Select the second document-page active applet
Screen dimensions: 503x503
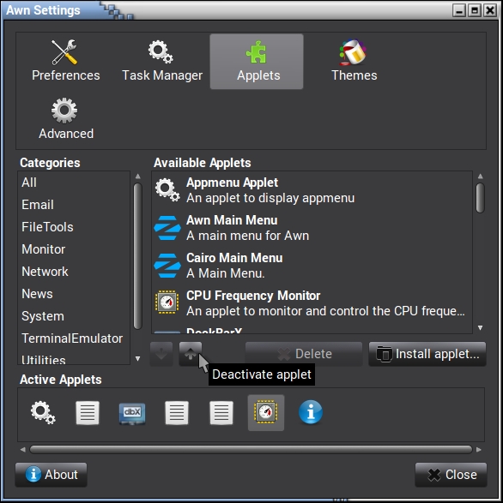(177, 413)
